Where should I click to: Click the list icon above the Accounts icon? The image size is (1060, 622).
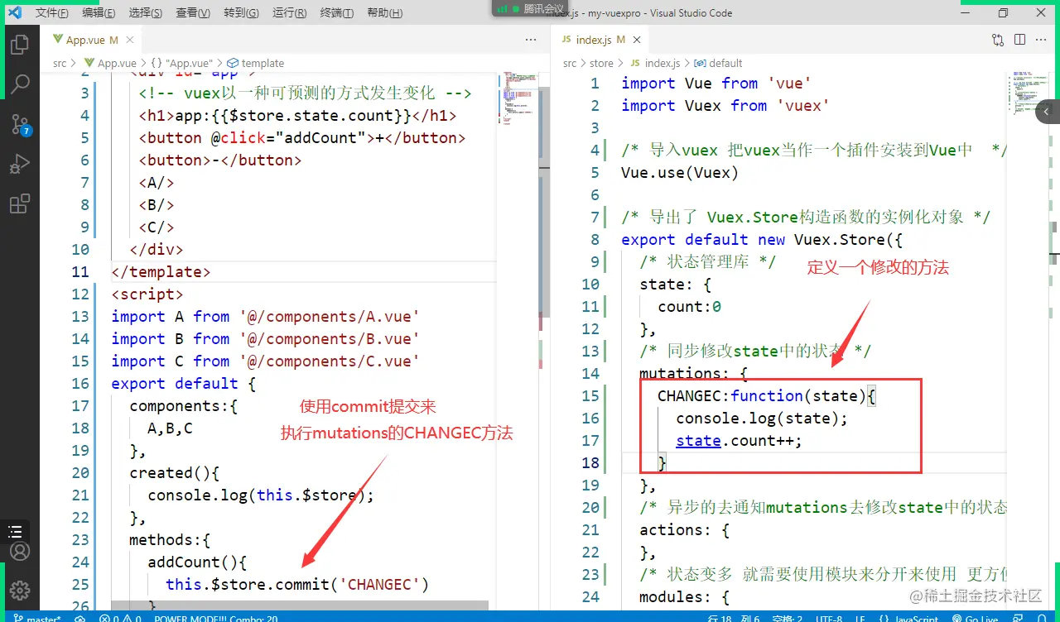point(15,532)
